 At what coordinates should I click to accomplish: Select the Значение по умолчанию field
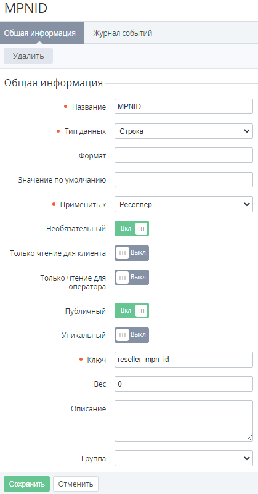pyautogui.click(x=183, y=179)
